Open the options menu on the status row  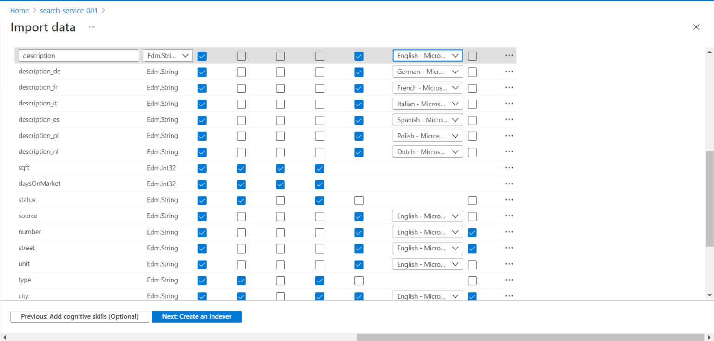coord(509,200)
